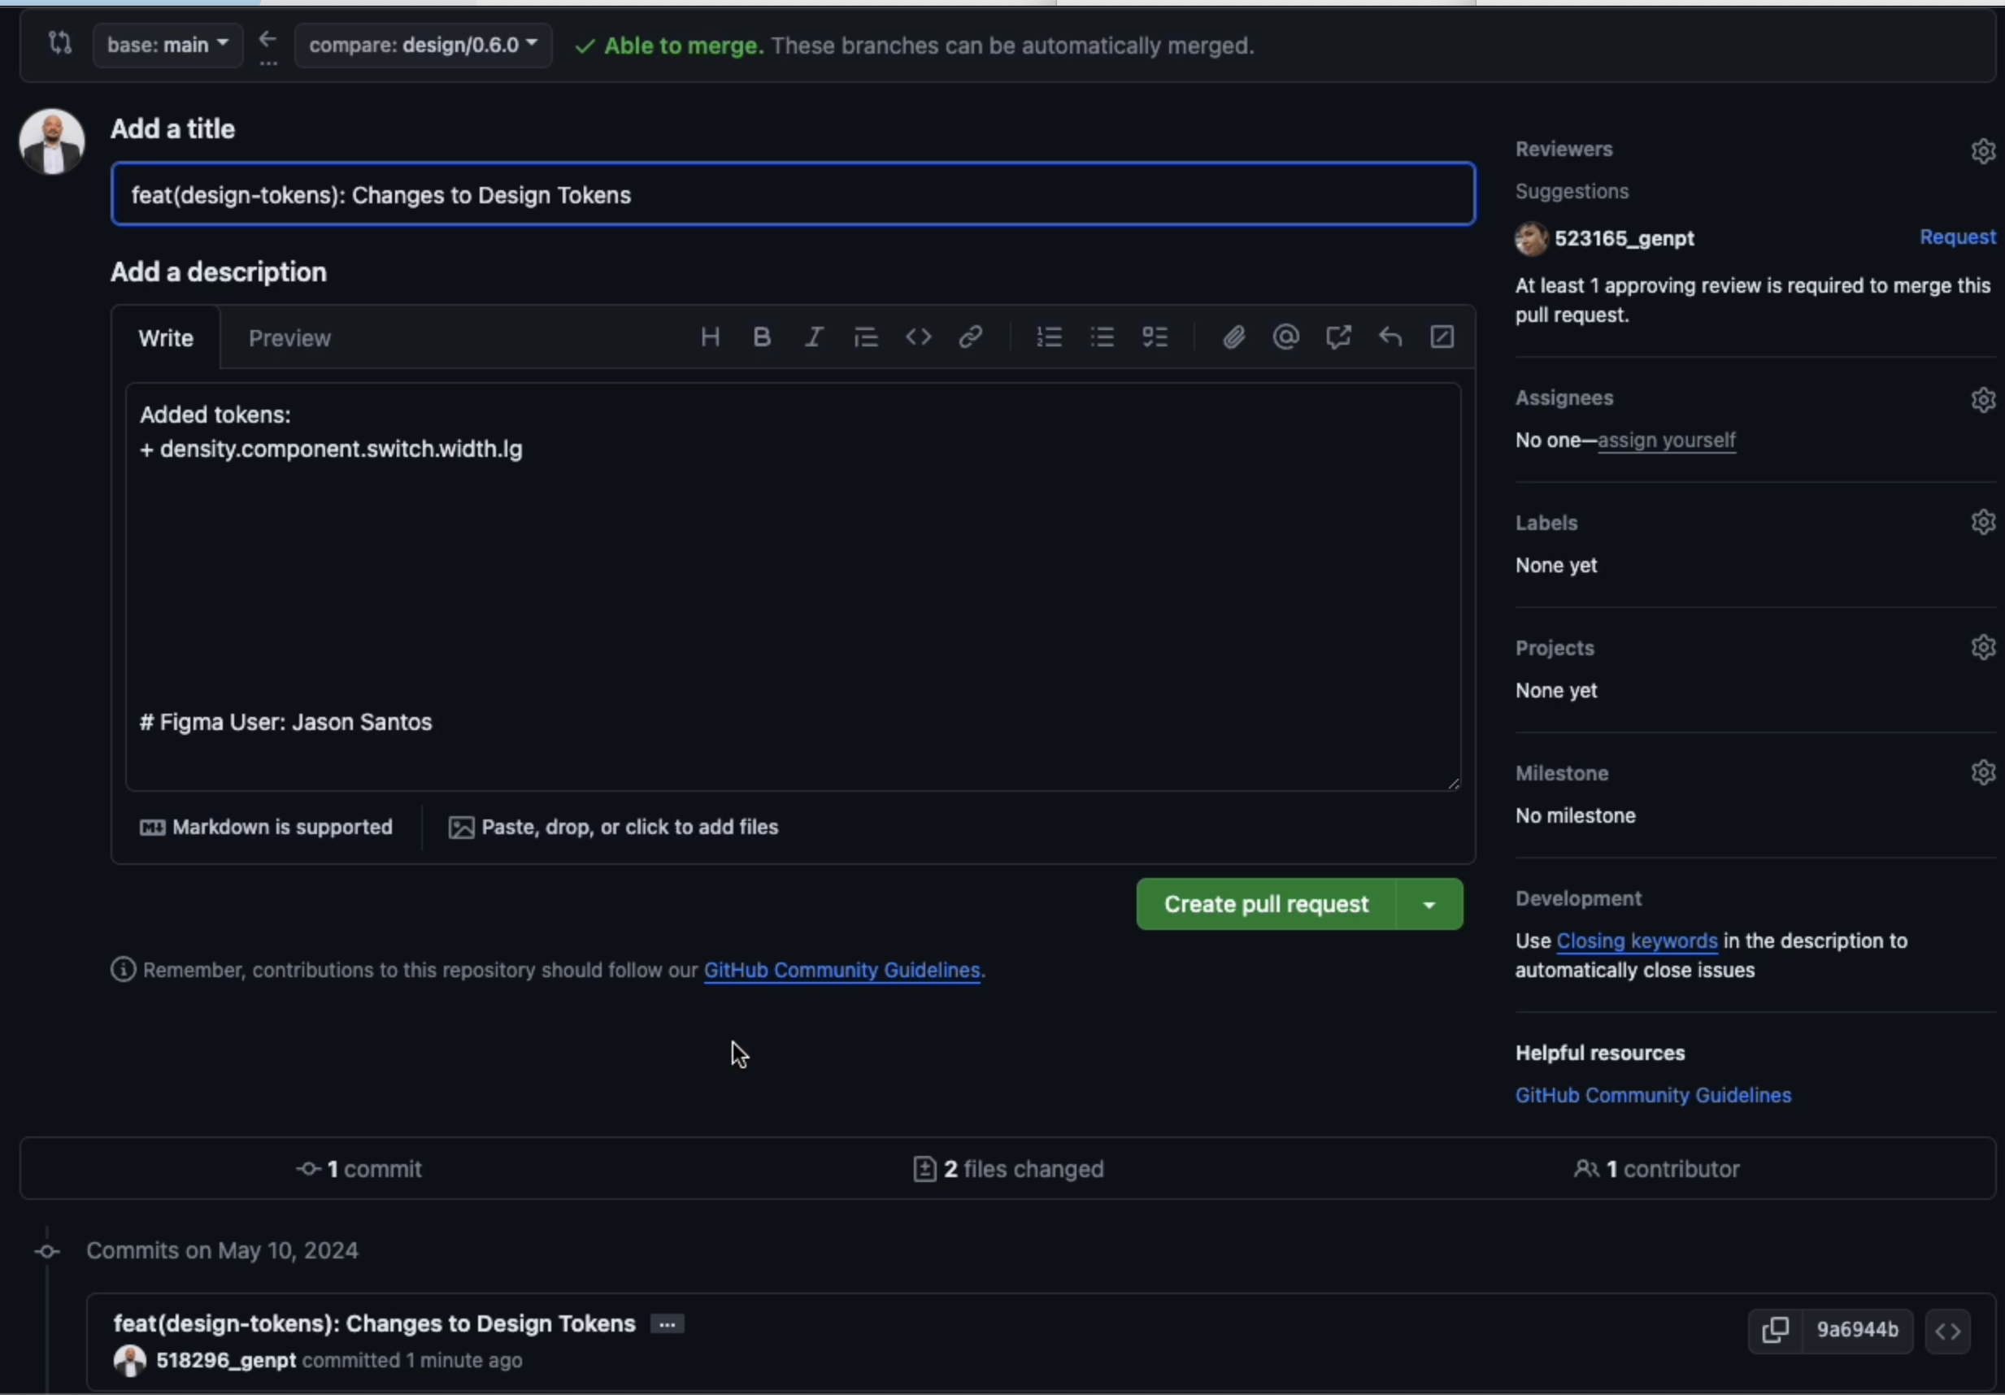This screenshot has width=2005, height=1395.
Task: Expand the Create pull request options arrow
Action: [1429, 905]
